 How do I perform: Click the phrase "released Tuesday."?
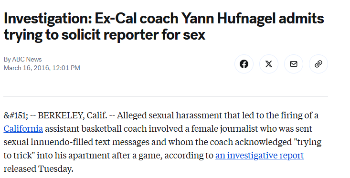pos(38,169)
